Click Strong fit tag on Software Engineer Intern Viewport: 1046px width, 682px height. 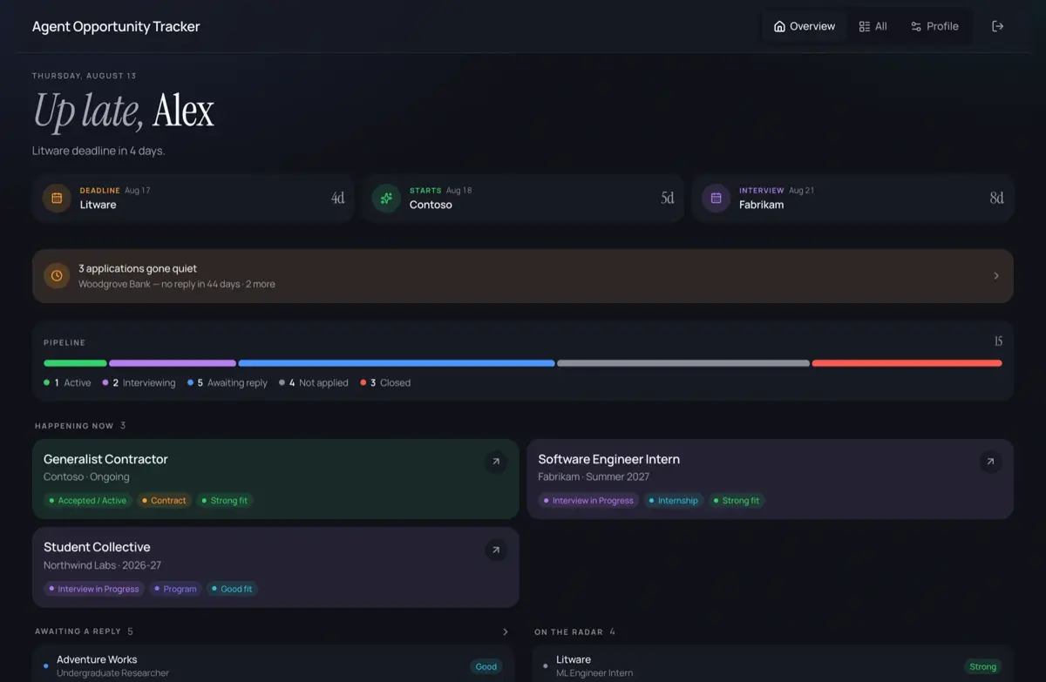point(736,501)
